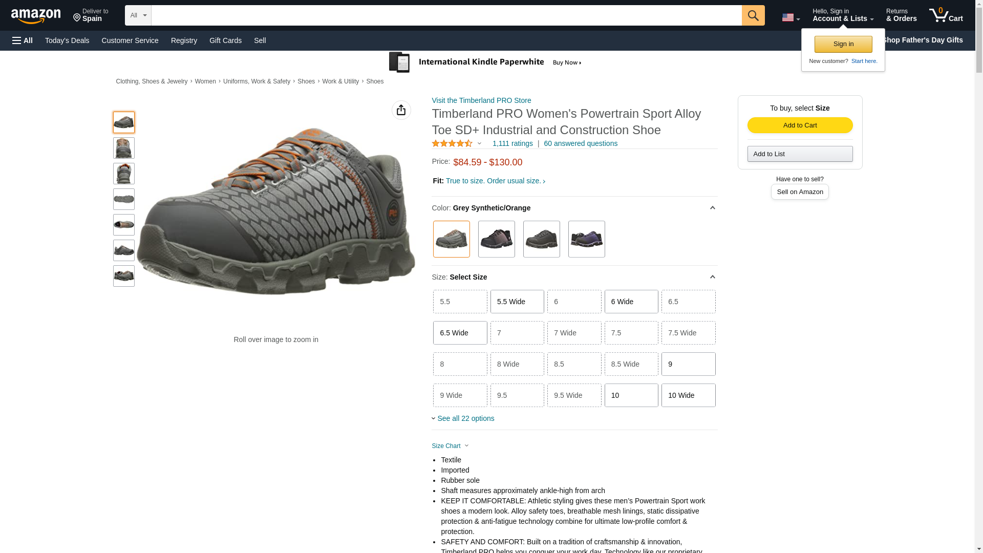
Task: Select the second product thumbnail image
Action: click(124, 148)
